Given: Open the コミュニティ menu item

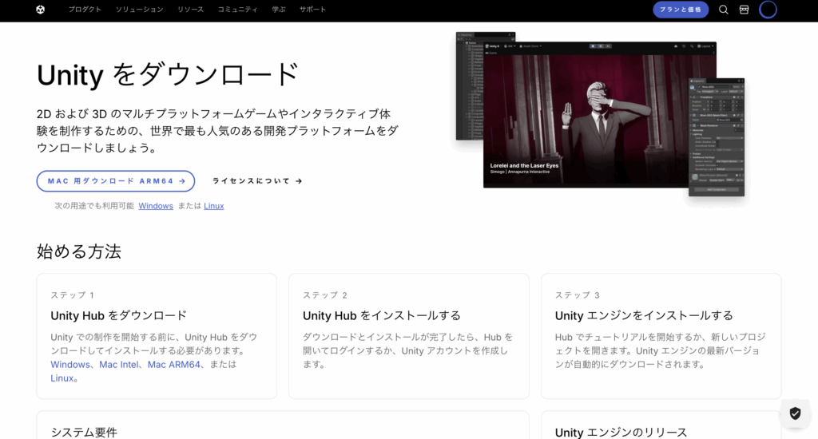Looking at the screenshot, I should click(237, 10).
